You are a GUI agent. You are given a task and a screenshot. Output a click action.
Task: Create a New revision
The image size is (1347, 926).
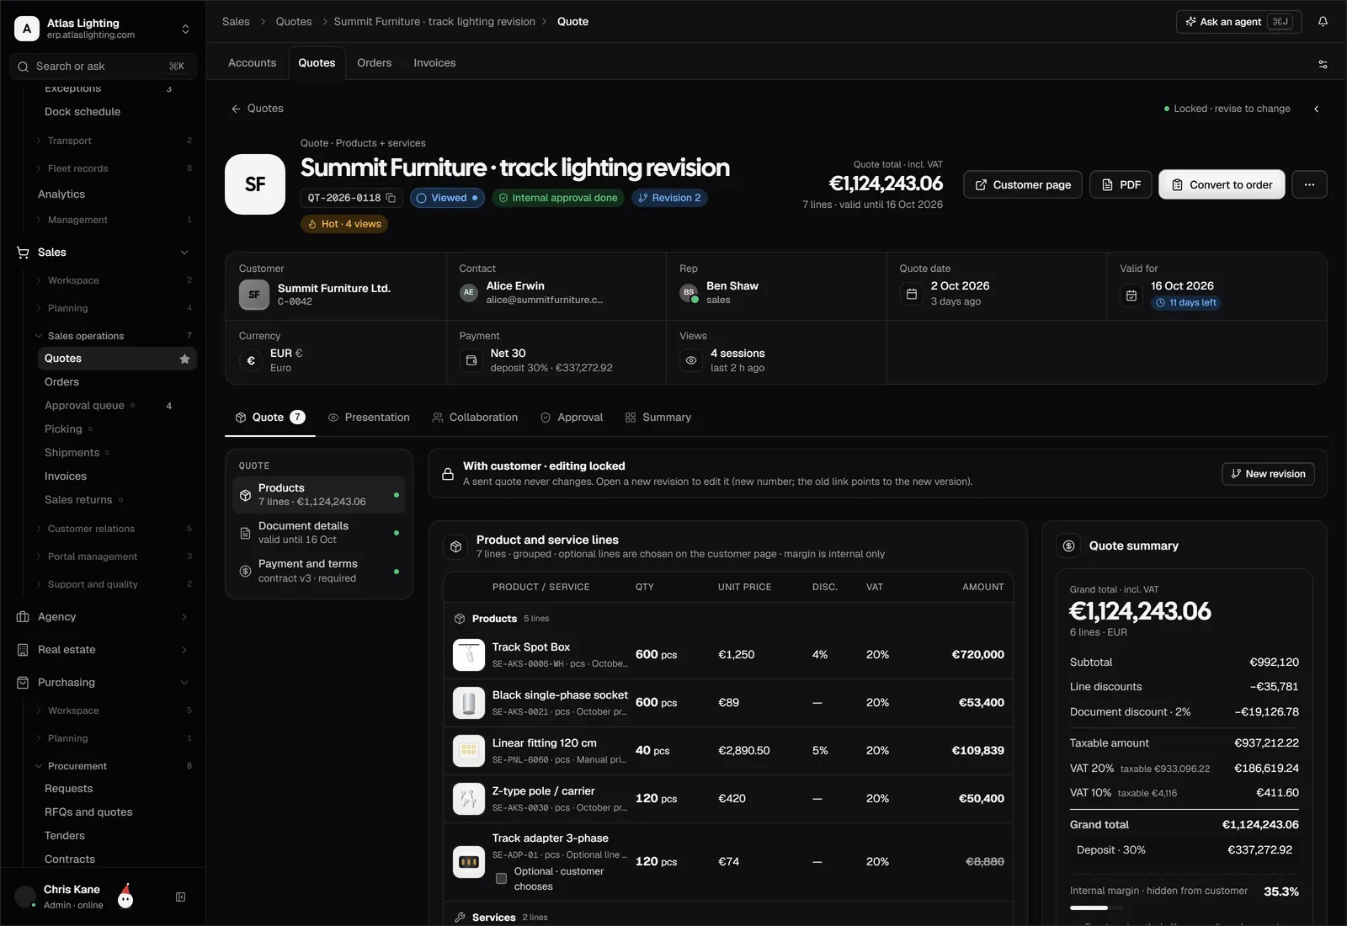point(1268,474)
